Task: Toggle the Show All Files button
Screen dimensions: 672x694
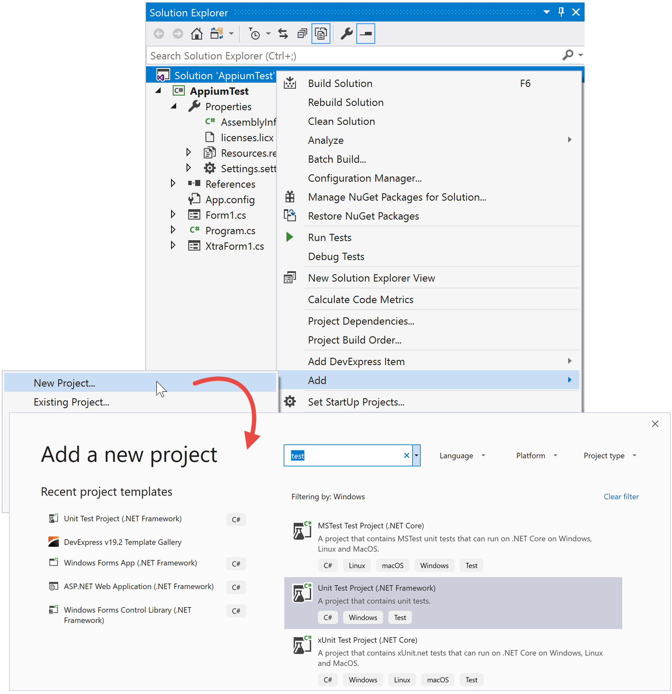Action: tap(321, 34)
